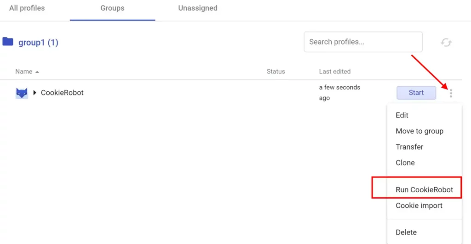Refresh the profiles list icon
The height and width of the screenshot is (244, 471).
pyautogui.click(x=446, y=43)
